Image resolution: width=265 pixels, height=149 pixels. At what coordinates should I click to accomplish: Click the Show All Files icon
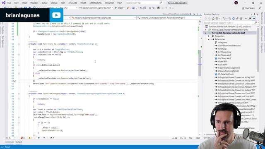click(241, 18)
